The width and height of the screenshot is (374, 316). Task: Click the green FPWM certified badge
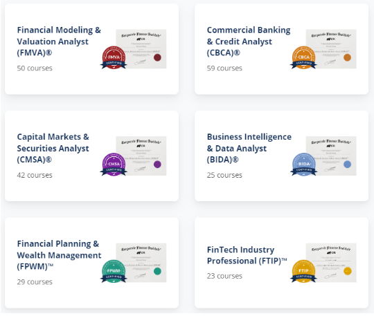point(114,272)
